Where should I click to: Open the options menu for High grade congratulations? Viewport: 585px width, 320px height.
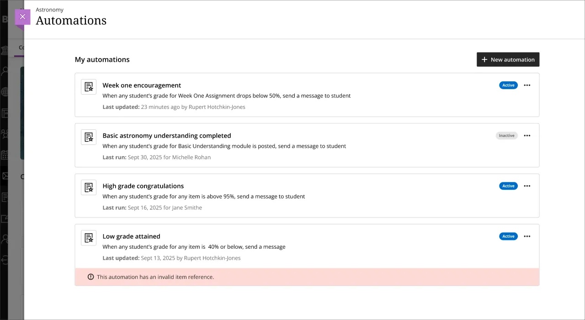(527, 186)
